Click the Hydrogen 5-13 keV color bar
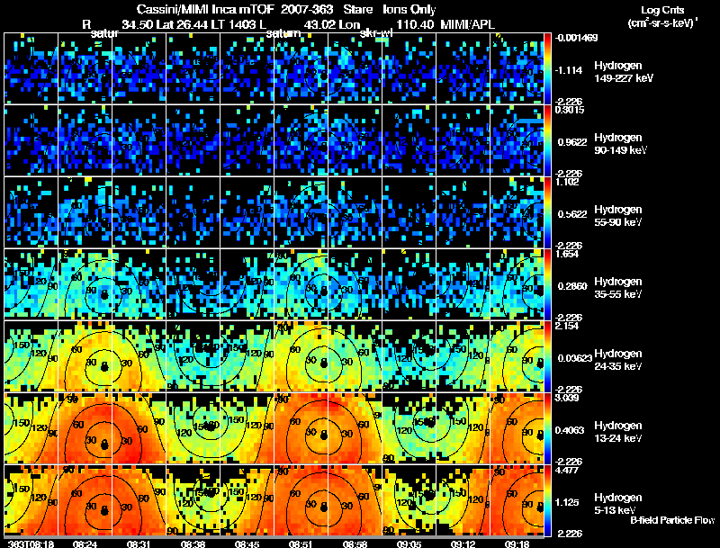 click(547, 500)
